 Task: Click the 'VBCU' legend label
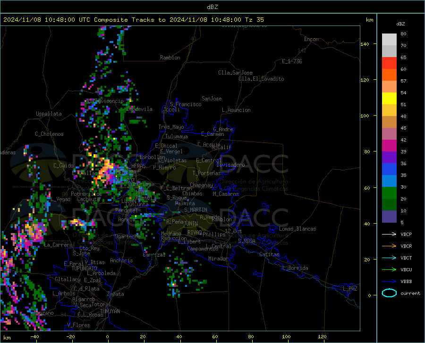[x=406, y=269]
